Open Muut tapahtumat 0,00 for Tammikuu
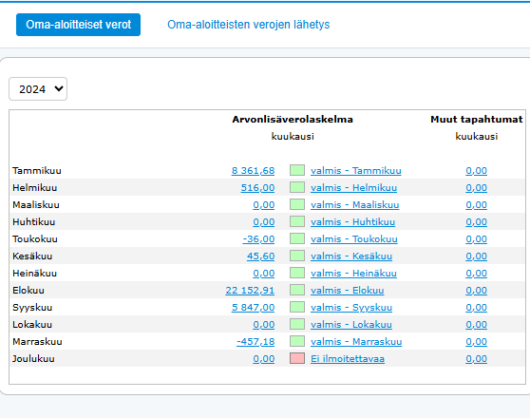The width and height of the screenshot is (530, 418). [x=476, y=170]
